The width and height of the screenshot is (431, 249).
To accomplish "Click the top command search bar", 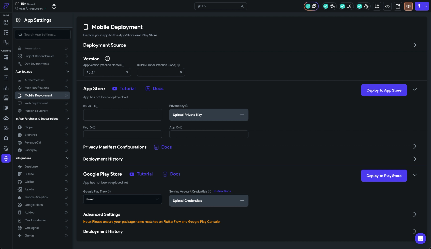I will coord(221,6).
